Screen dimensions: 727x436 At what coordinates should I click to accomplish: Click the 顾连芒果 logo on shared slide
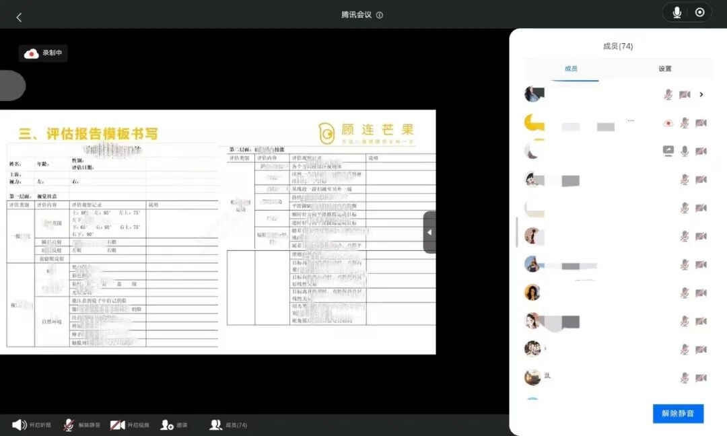pyautogui.click(x=366, y=133)
